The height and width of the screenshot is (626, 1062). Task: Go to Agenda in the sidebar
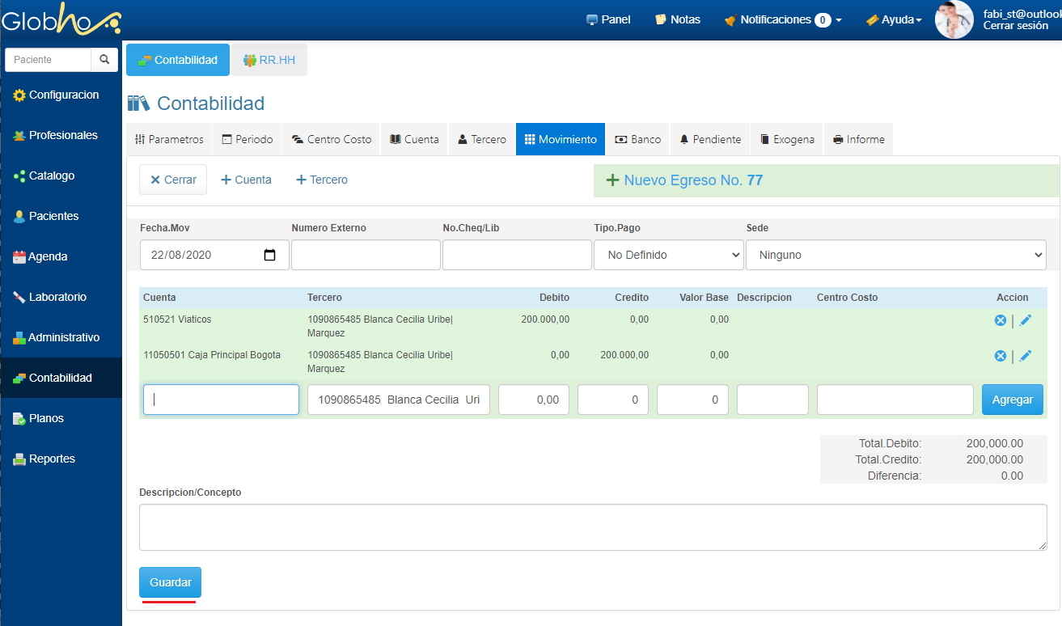47,256
